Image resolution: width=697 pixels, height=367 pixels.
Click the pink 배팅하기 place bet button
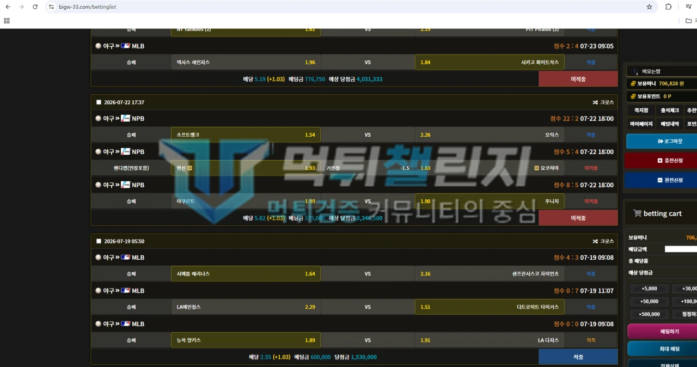[662, 331]
